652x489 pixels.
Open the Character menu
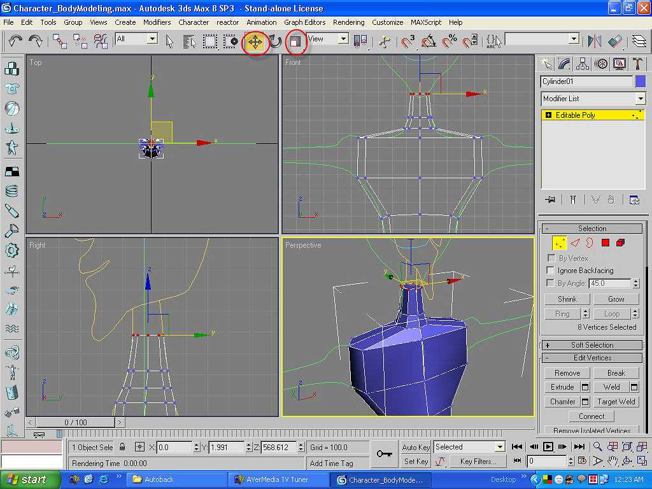click(x=194, y=22)
